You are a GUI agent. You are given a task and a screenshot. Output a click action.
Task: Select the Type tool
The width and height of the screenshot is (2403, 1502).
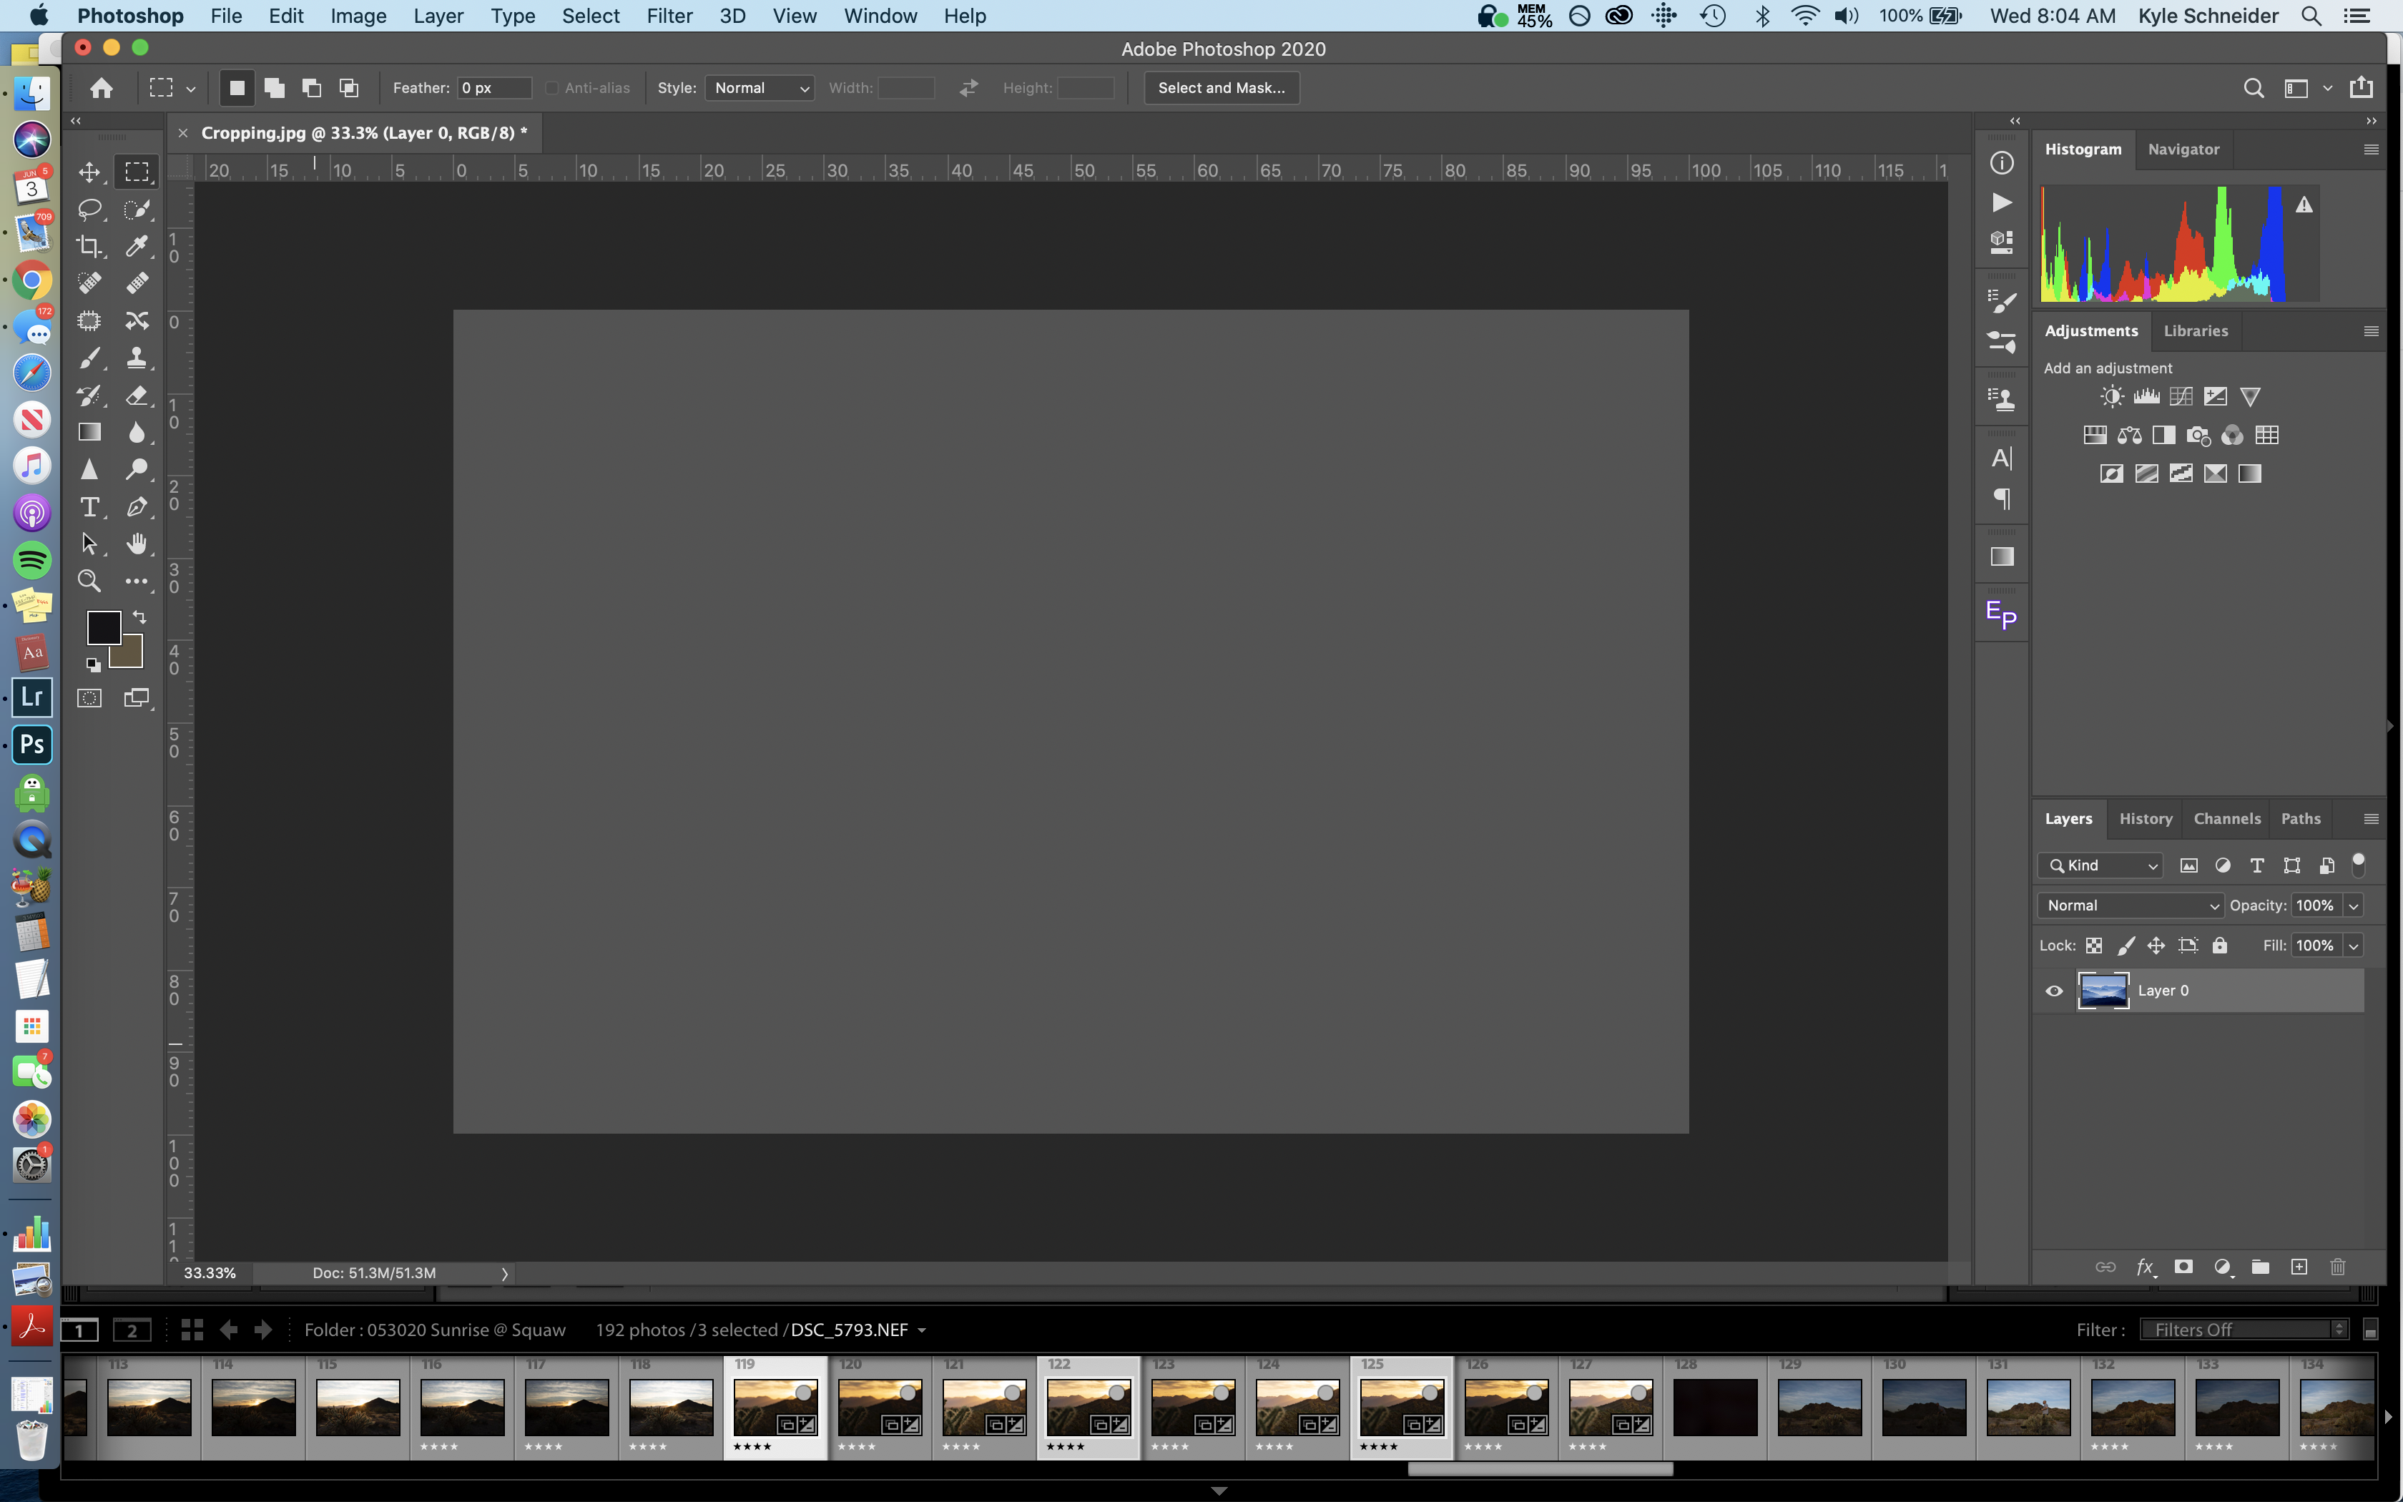pyautogui.click(x=89, y=506)
